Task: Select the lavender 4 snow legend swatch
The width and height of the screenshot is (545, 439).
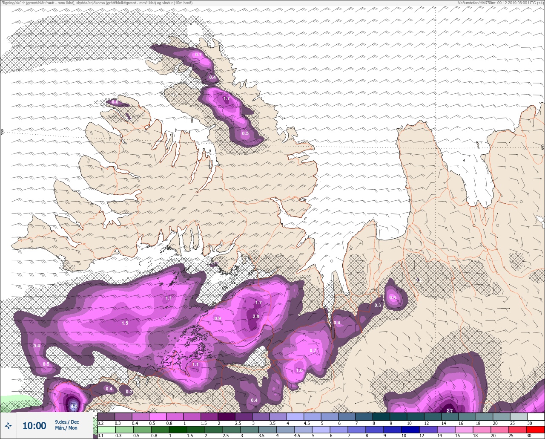Action: [x=295, y=417]
